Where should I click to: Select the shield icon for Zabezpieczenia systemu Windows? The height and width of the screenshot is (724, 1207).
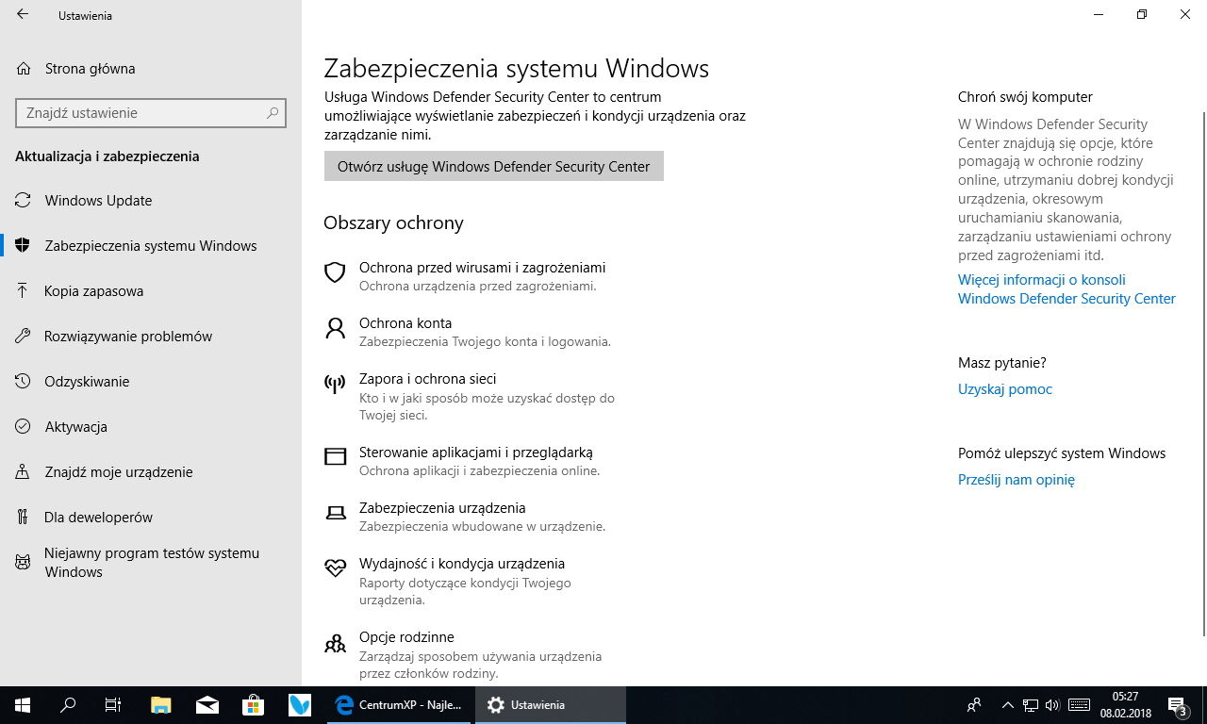(x=23, y=246)
